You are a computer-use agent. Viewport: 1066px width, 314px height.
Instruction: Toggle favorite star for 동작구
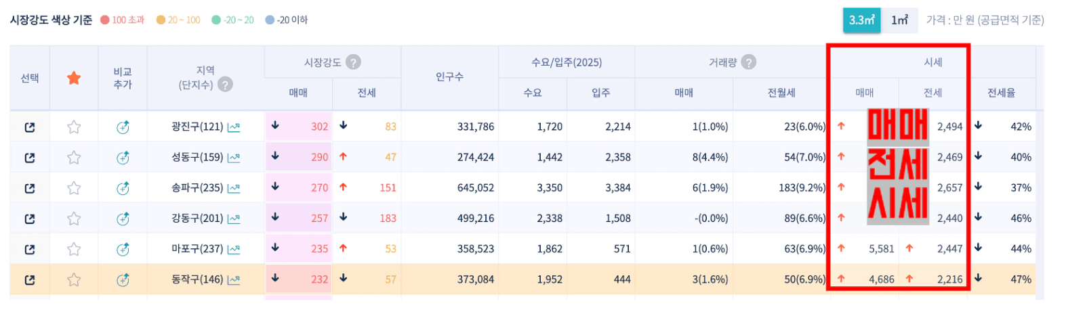[x=74, y=279]
